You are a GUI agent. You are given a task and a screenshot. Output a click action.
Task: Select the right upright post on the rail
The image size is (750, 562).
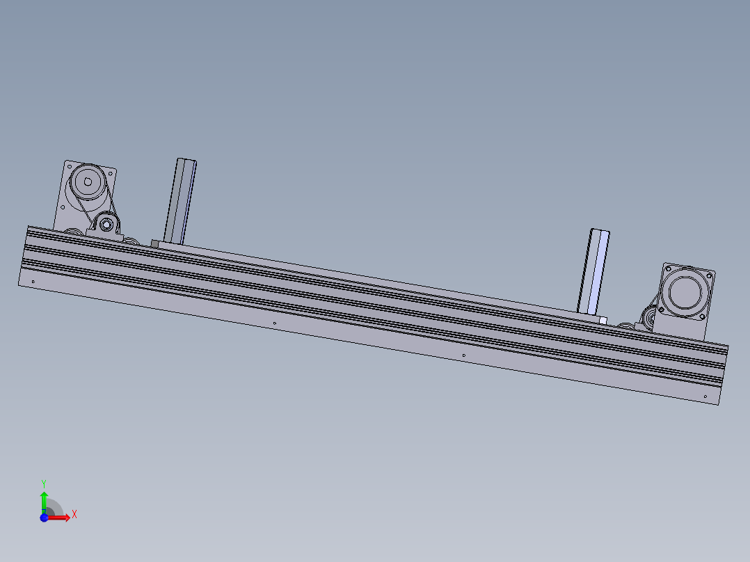point(593,271)
